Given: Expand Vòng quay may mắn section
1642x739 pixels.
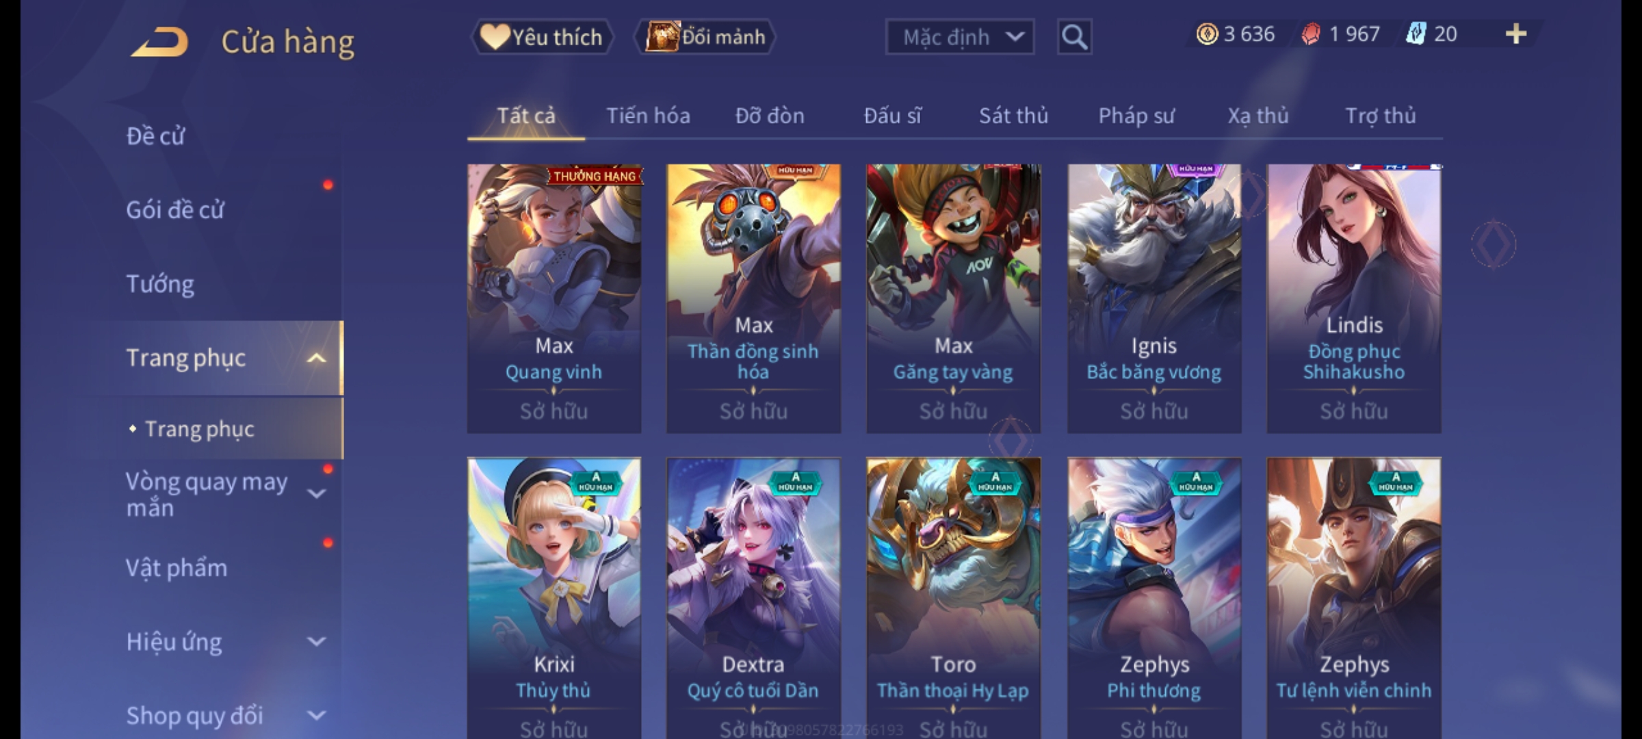Looking at the screenshot, I should coord(316,493).
